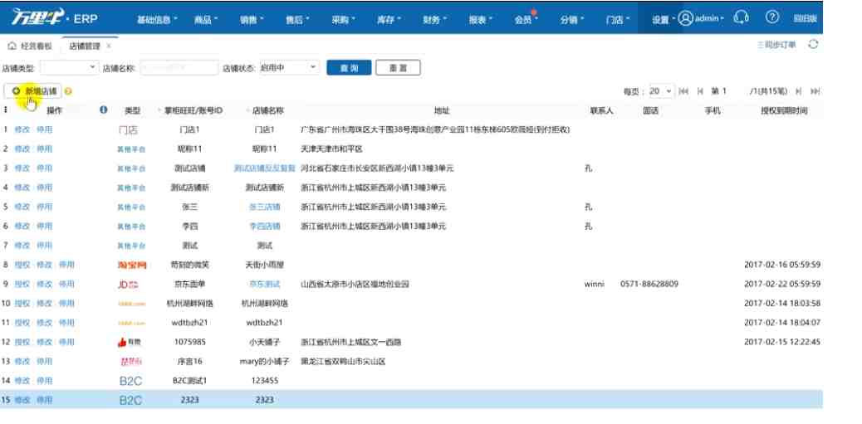862x424 pixels.
Task: Click the 重置 reset button
Action: [398, 67]
